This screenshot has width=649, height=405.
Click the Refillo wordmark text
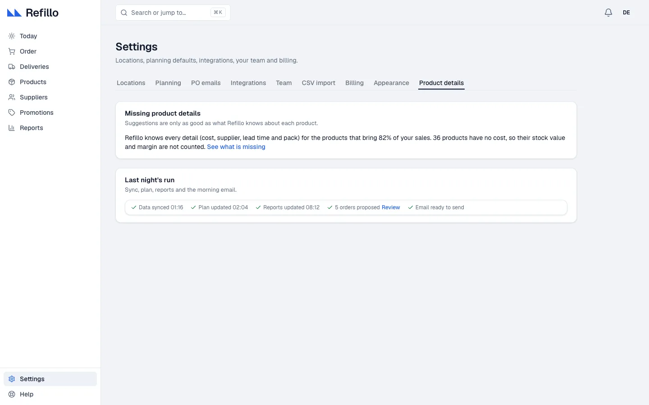[x=42, y=13]
